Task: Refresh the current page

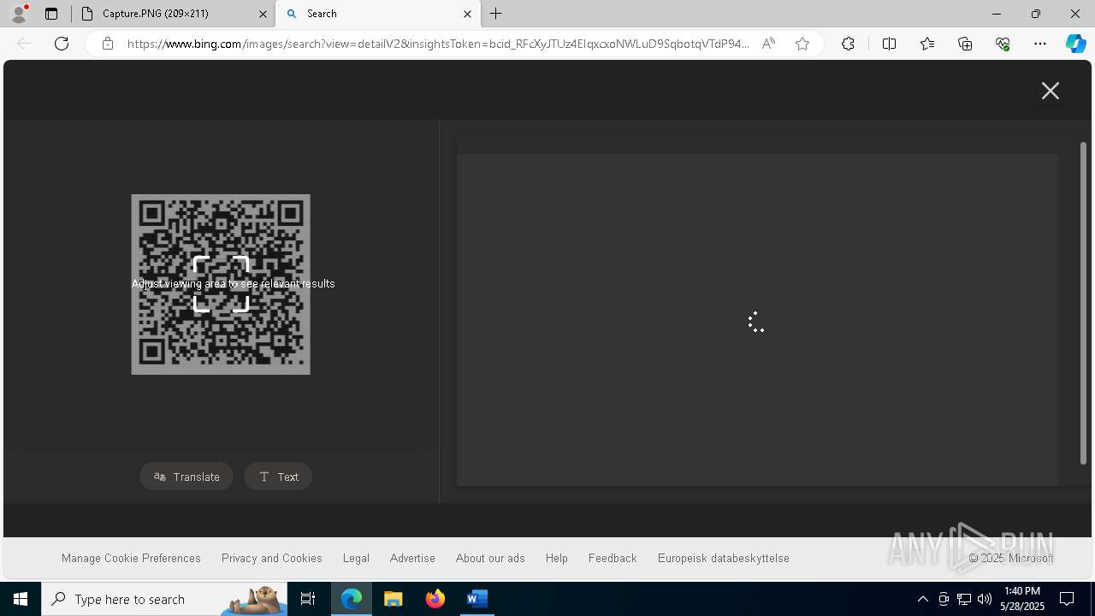Action: click(x=62, y=44)
